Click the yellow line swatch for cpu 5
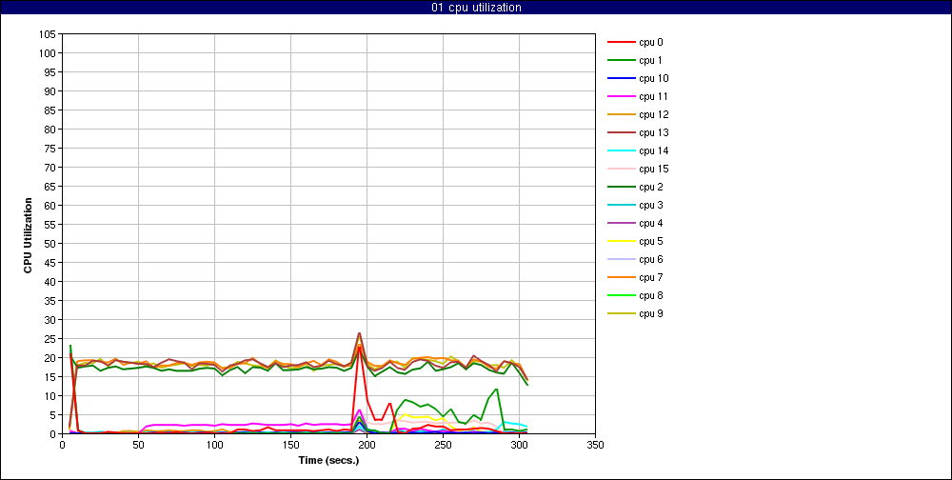 pyautogui.click(x=622, y=241)
